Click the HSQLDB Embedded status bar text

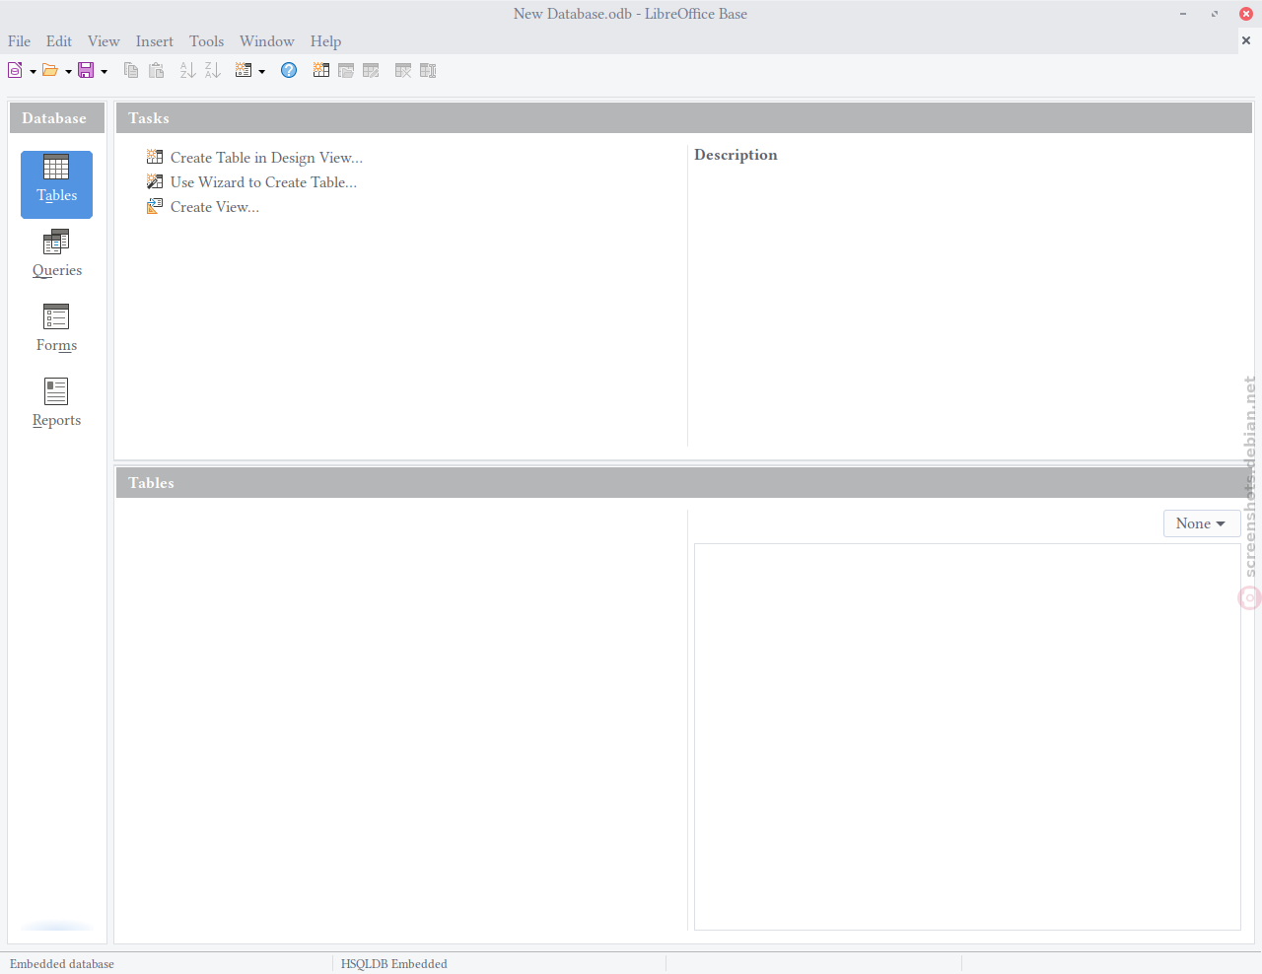(x=394, y=964)
